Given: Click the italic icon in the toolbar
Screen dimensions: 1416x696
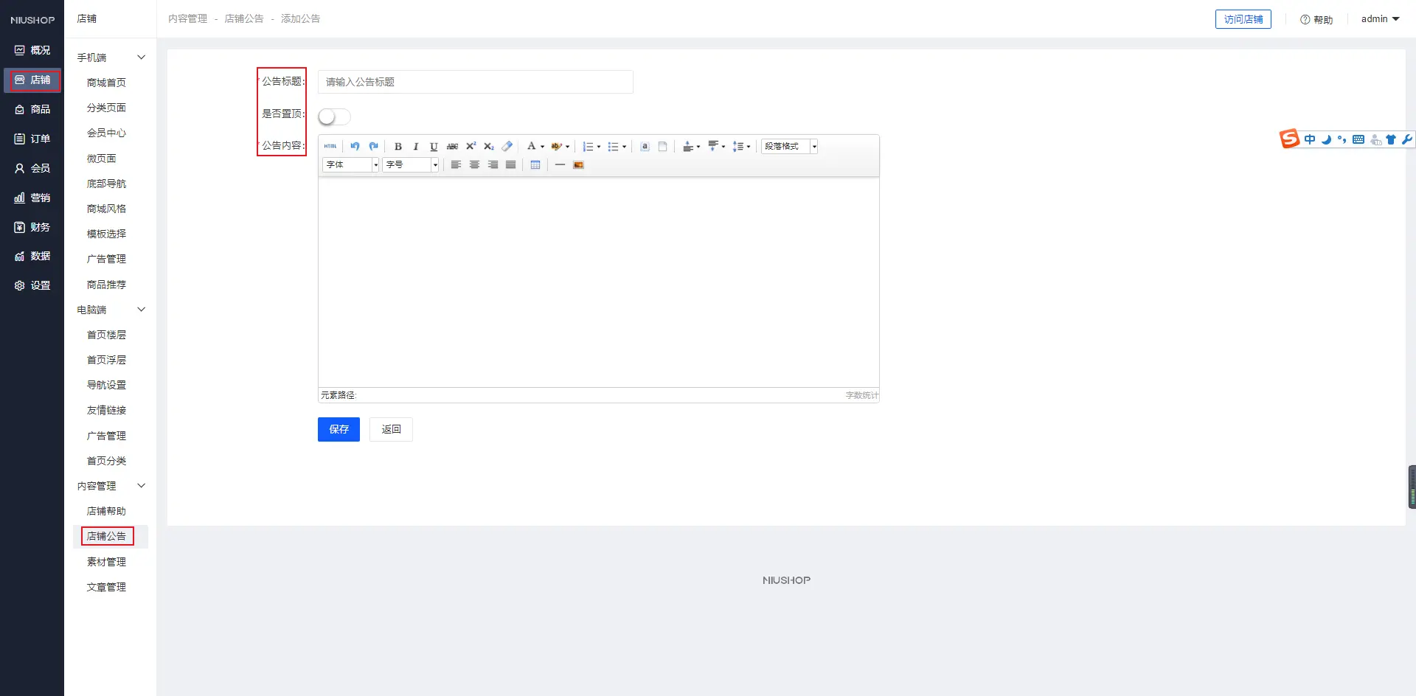Looking at the screenshot, I should [416, 147].
